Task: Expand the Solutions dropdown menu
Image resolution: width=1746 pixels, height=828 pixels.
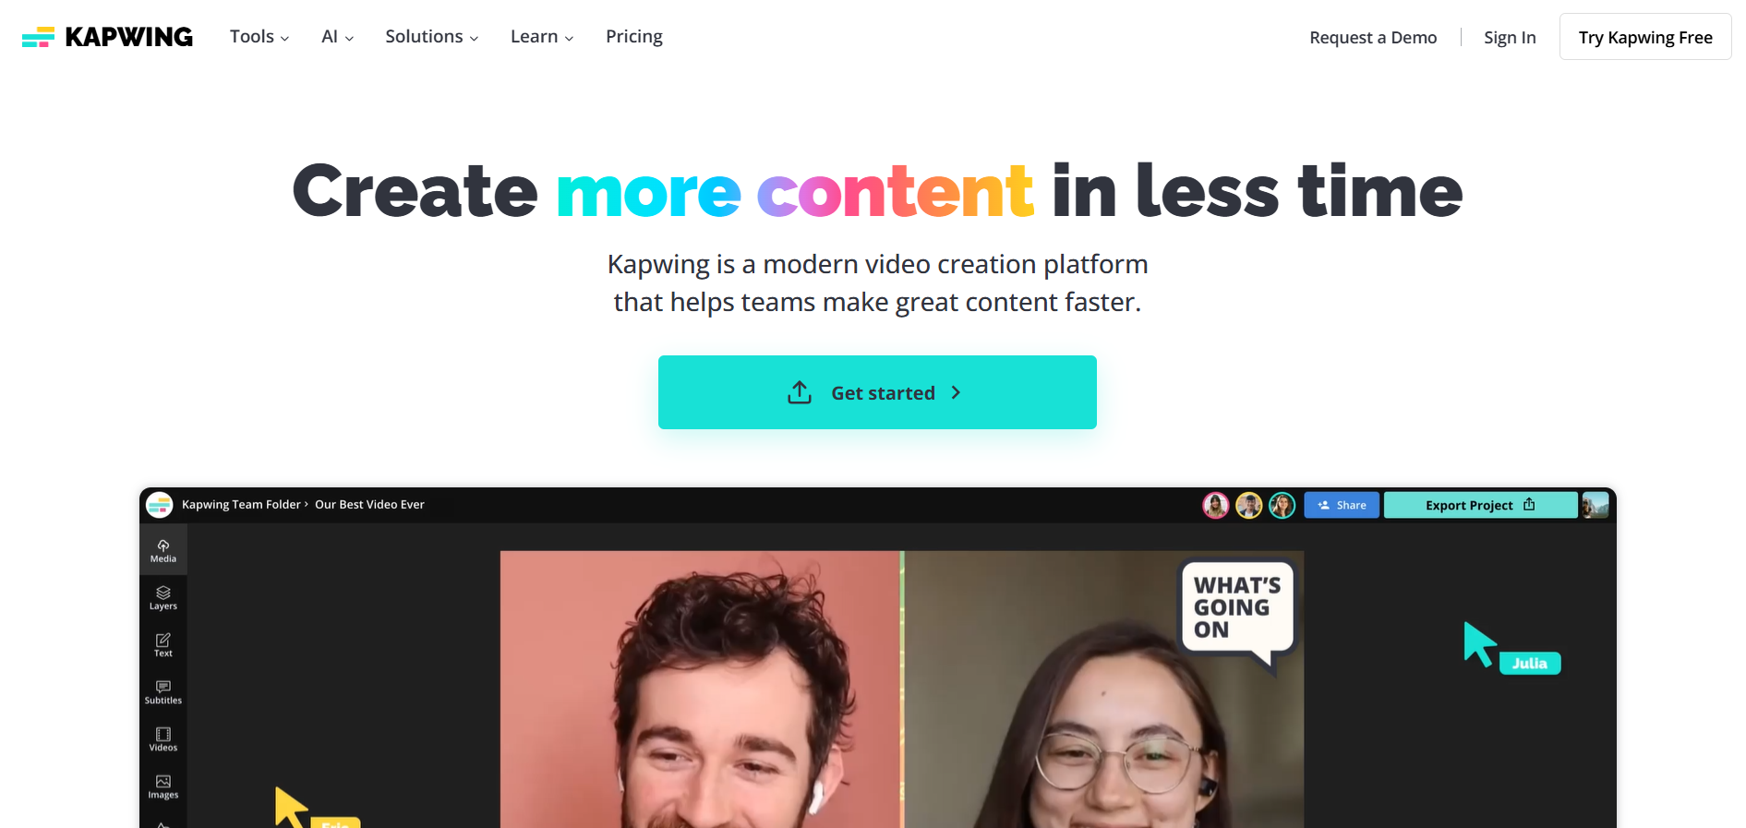Action: tap(431, 37)
